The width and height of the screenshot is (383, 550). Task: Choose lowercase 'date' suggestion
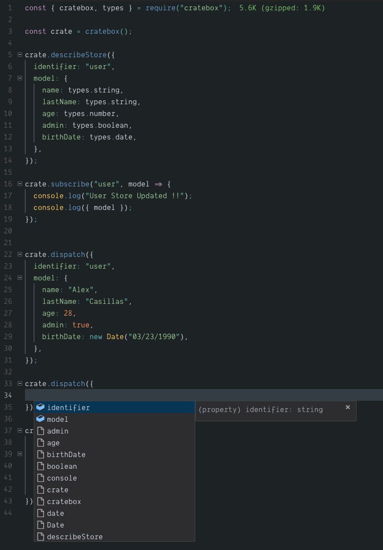(x=114, y=513)
